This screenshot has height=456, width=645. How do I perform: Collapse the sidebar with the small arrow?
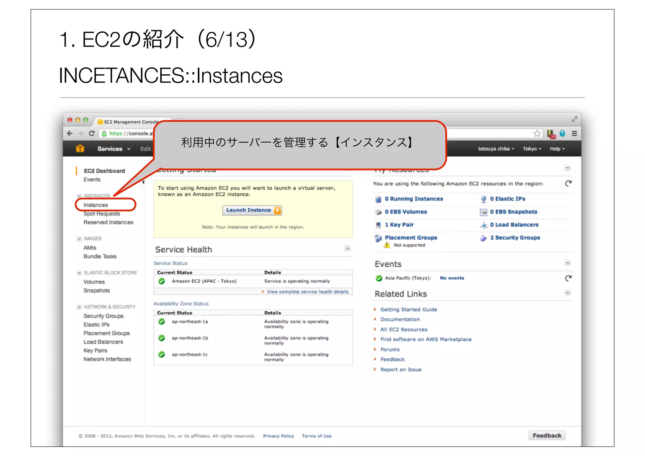pos(143,182)
